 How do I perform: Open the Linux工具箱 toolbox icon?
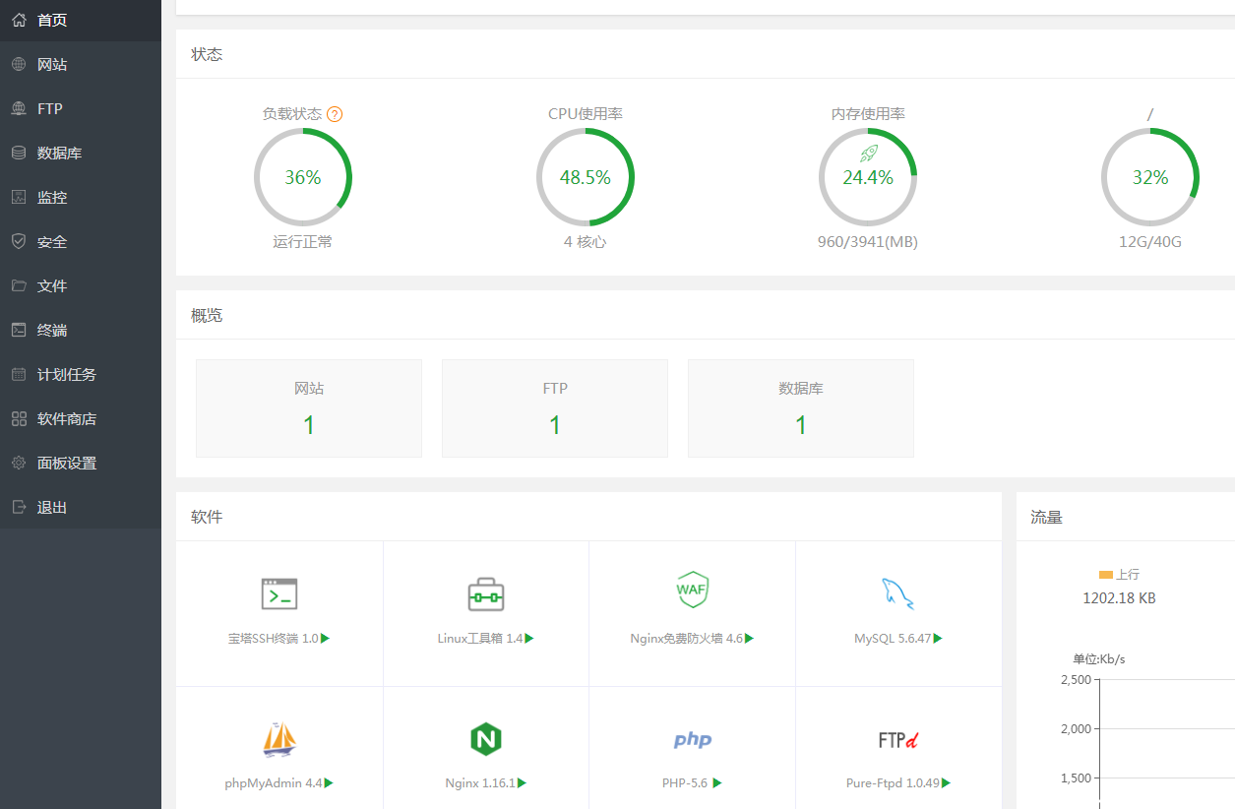[486, 593]
